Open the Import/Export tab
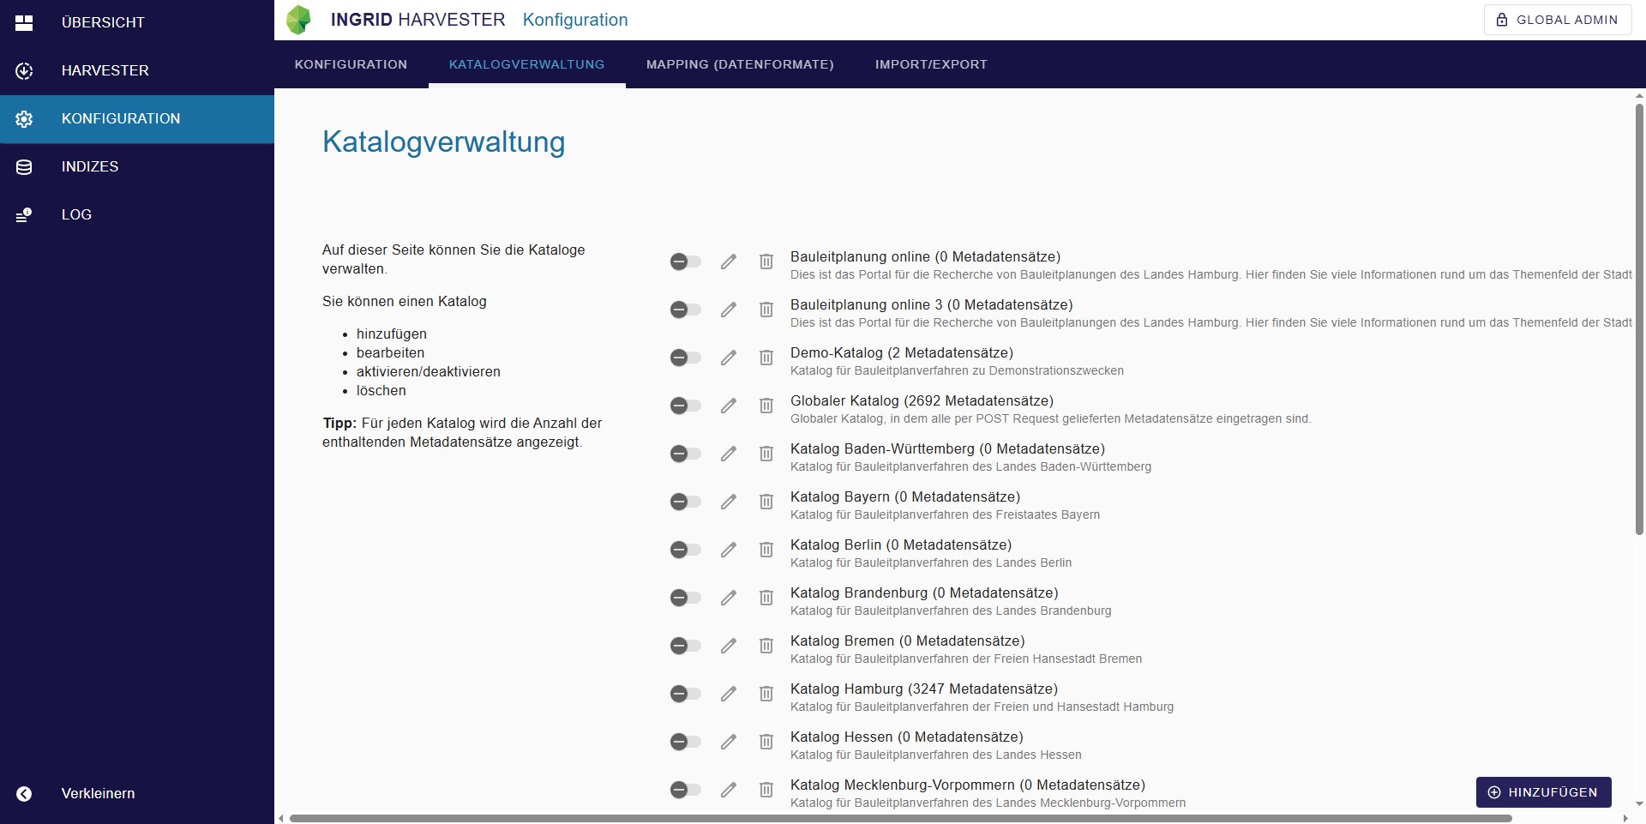Screen dimensions: 1646x824 [930, 64]
